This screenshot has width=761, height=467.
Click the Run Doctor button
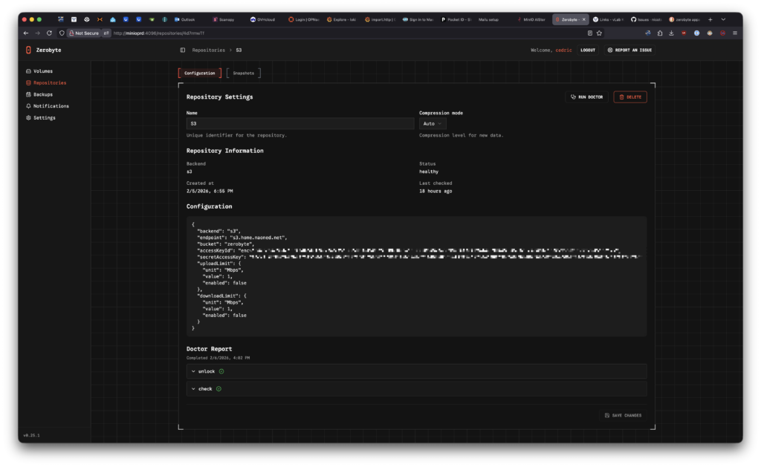point(587,97)
